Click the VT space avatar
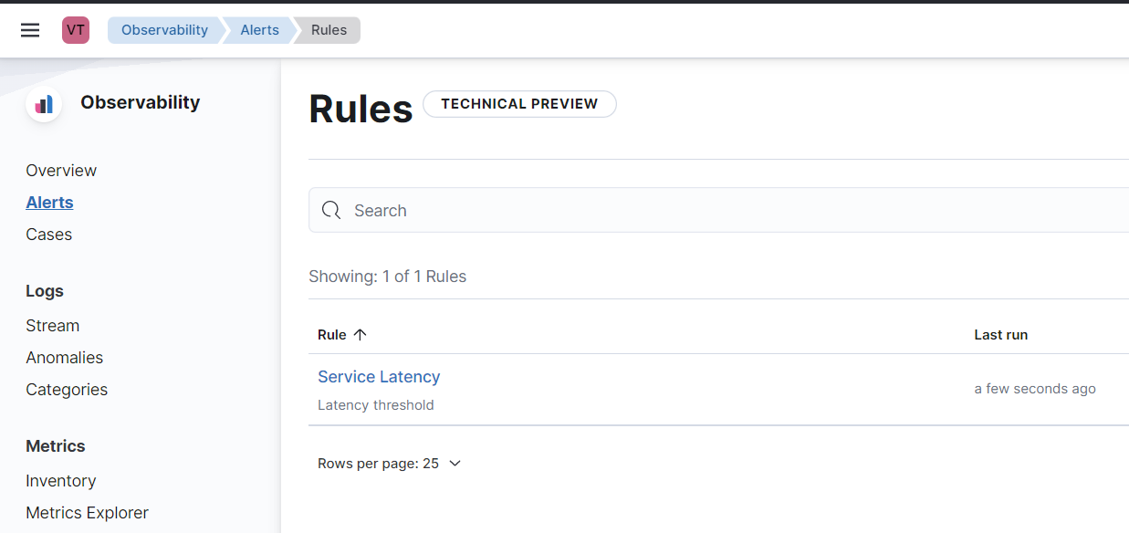Screen dimensions: 1129x533 [76, 29]
